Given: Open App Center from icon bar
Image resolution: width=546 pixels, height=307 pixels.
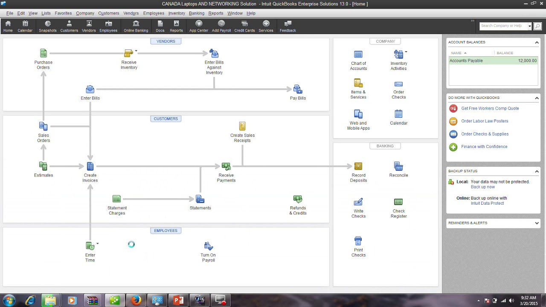Looking at the screenshot, I should [x=198, y=26].
